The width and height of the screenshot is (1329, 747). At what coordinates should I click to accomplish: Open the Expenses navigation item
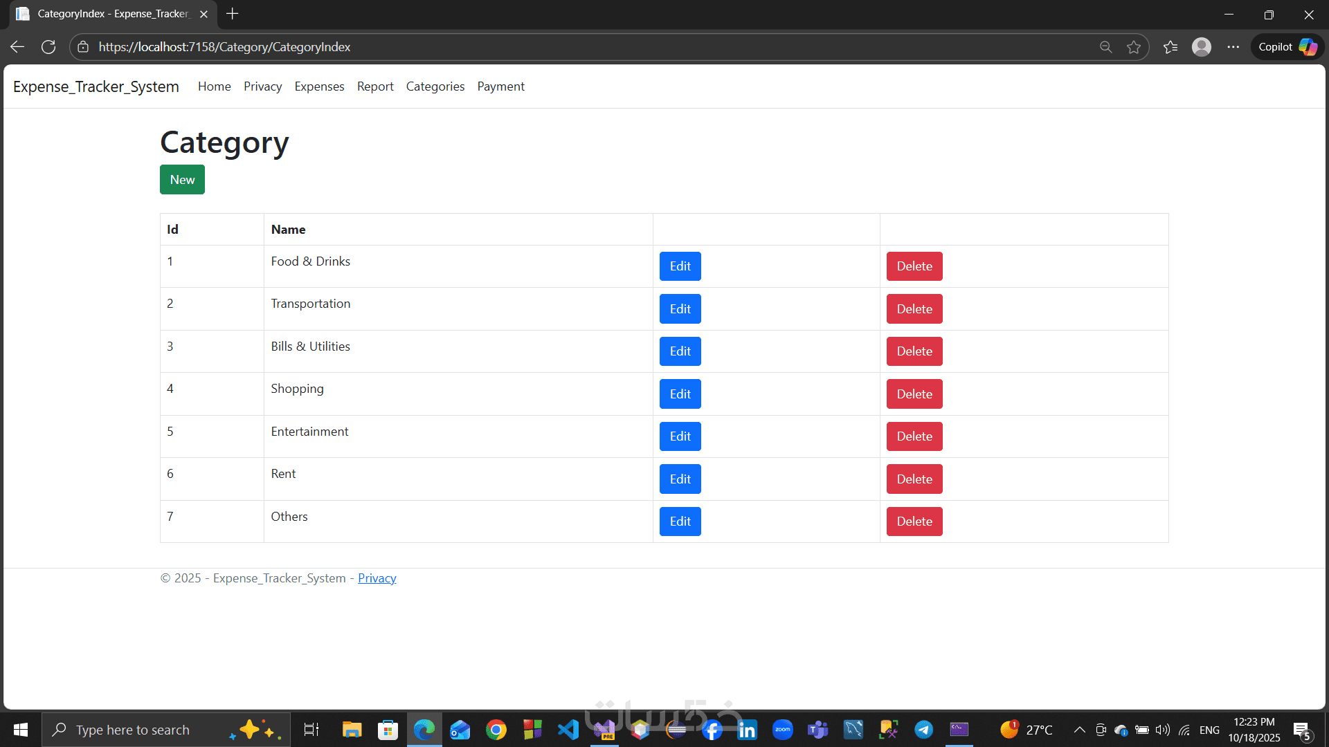click(x=319, y=86)
